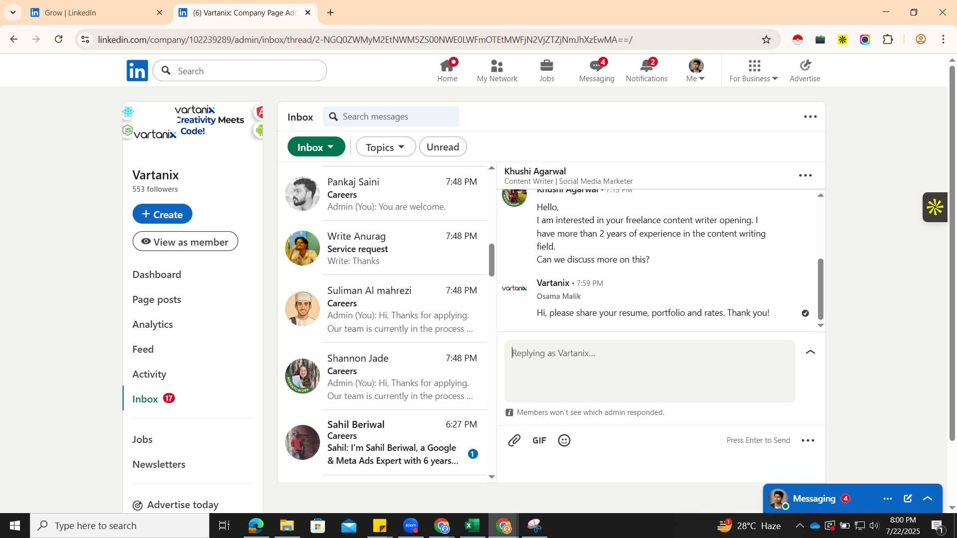Click View as member button
The height and width of the screenshot is (538, 957).
(185, 242)
